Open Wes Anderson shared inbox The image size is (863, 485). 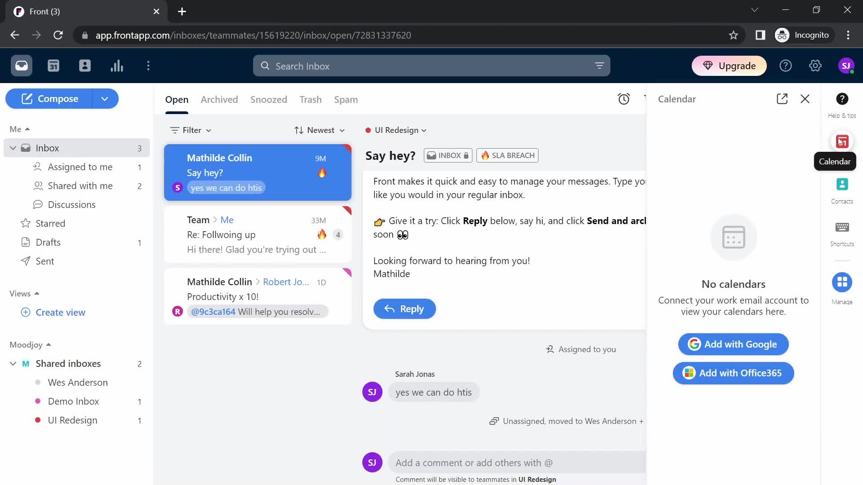76,383
